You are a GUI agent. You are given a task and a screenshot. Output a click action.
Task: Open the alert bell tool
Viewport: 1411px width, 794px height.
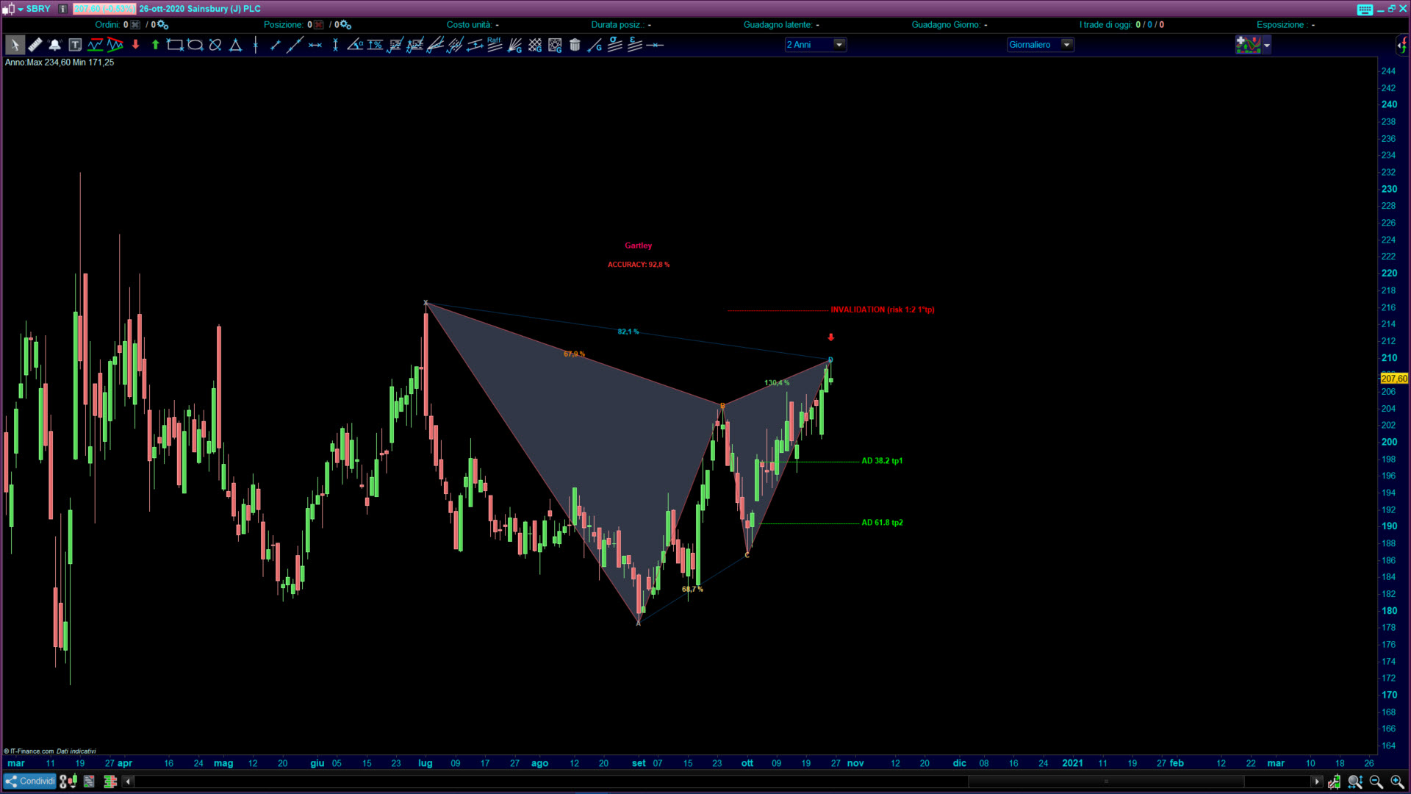point(54,45)
